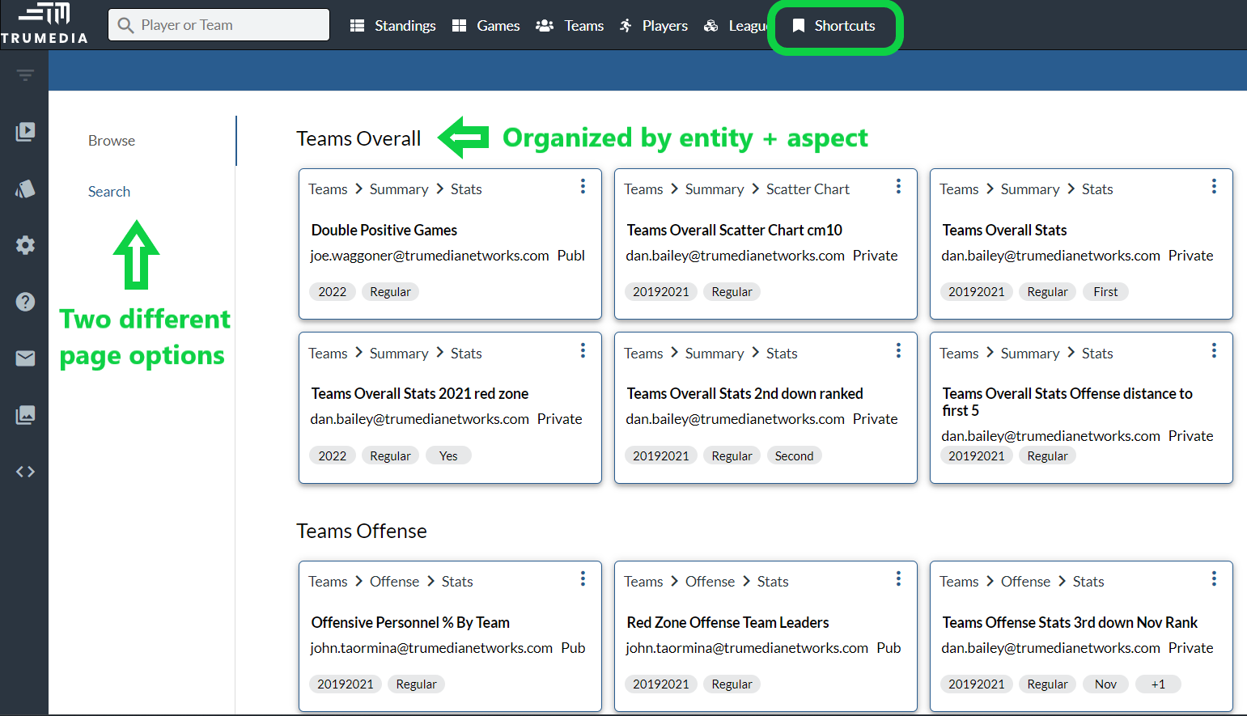1247x716 pixels.
Task: Open kebab menu on Teams Overall Scatter Chart cm10
Action: [898, 187]
